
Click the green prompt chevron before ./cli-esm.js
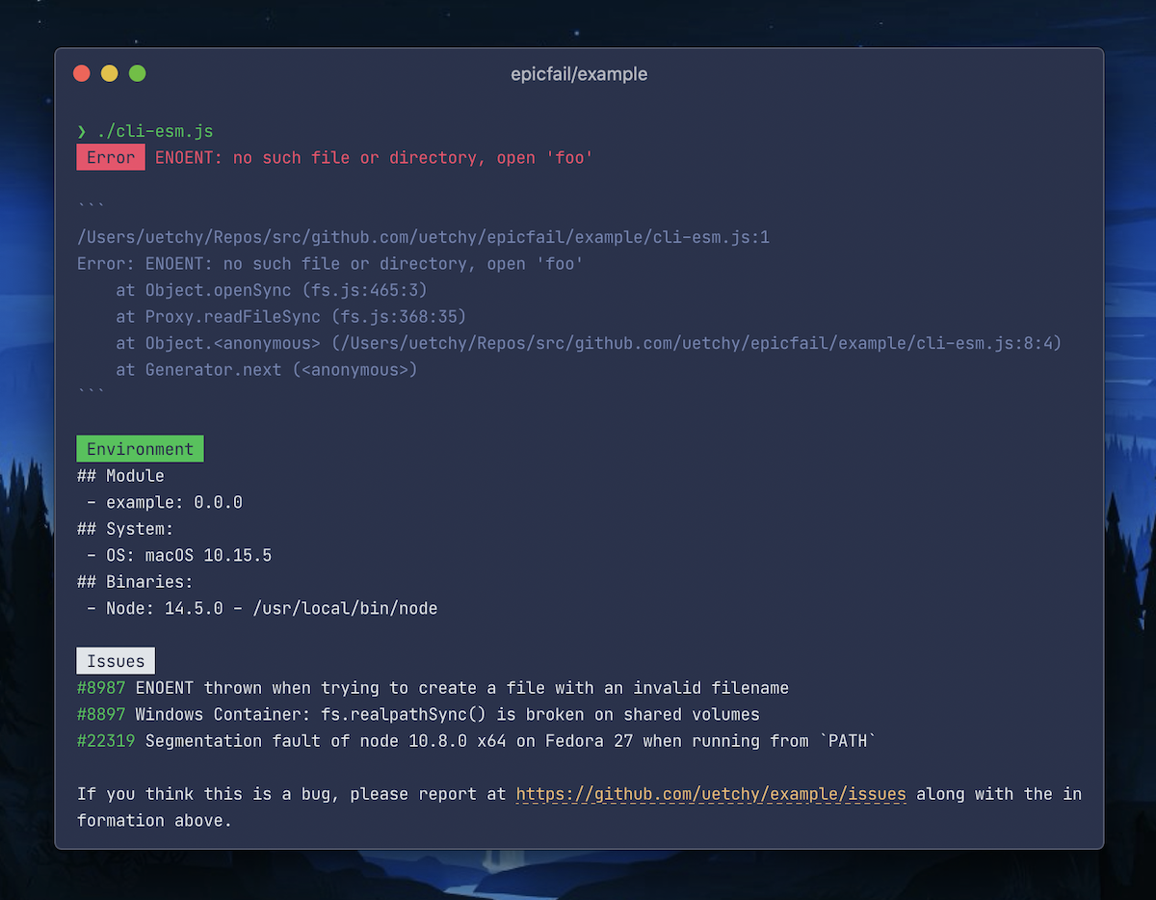(x=82, y=131)
